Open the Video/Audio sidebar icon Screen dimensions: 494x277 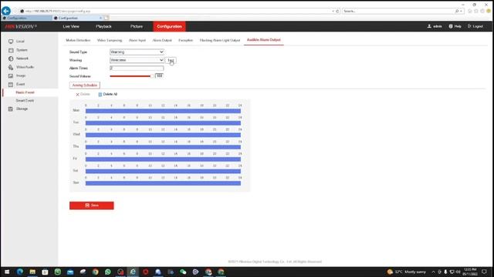pos(11,67)
